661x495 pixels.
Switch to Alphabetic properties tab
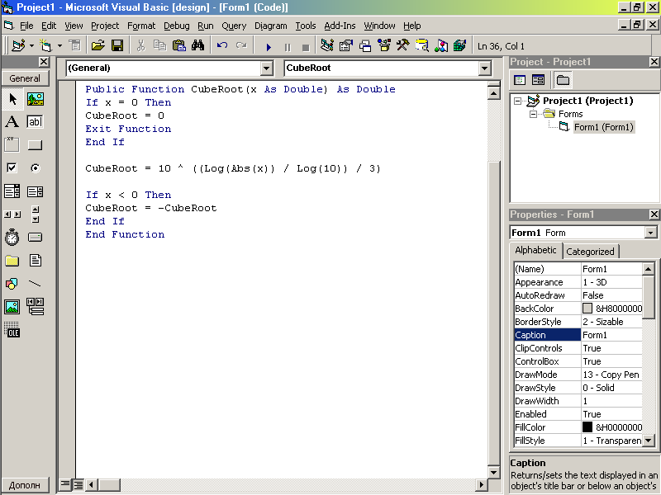pos(535,250)
